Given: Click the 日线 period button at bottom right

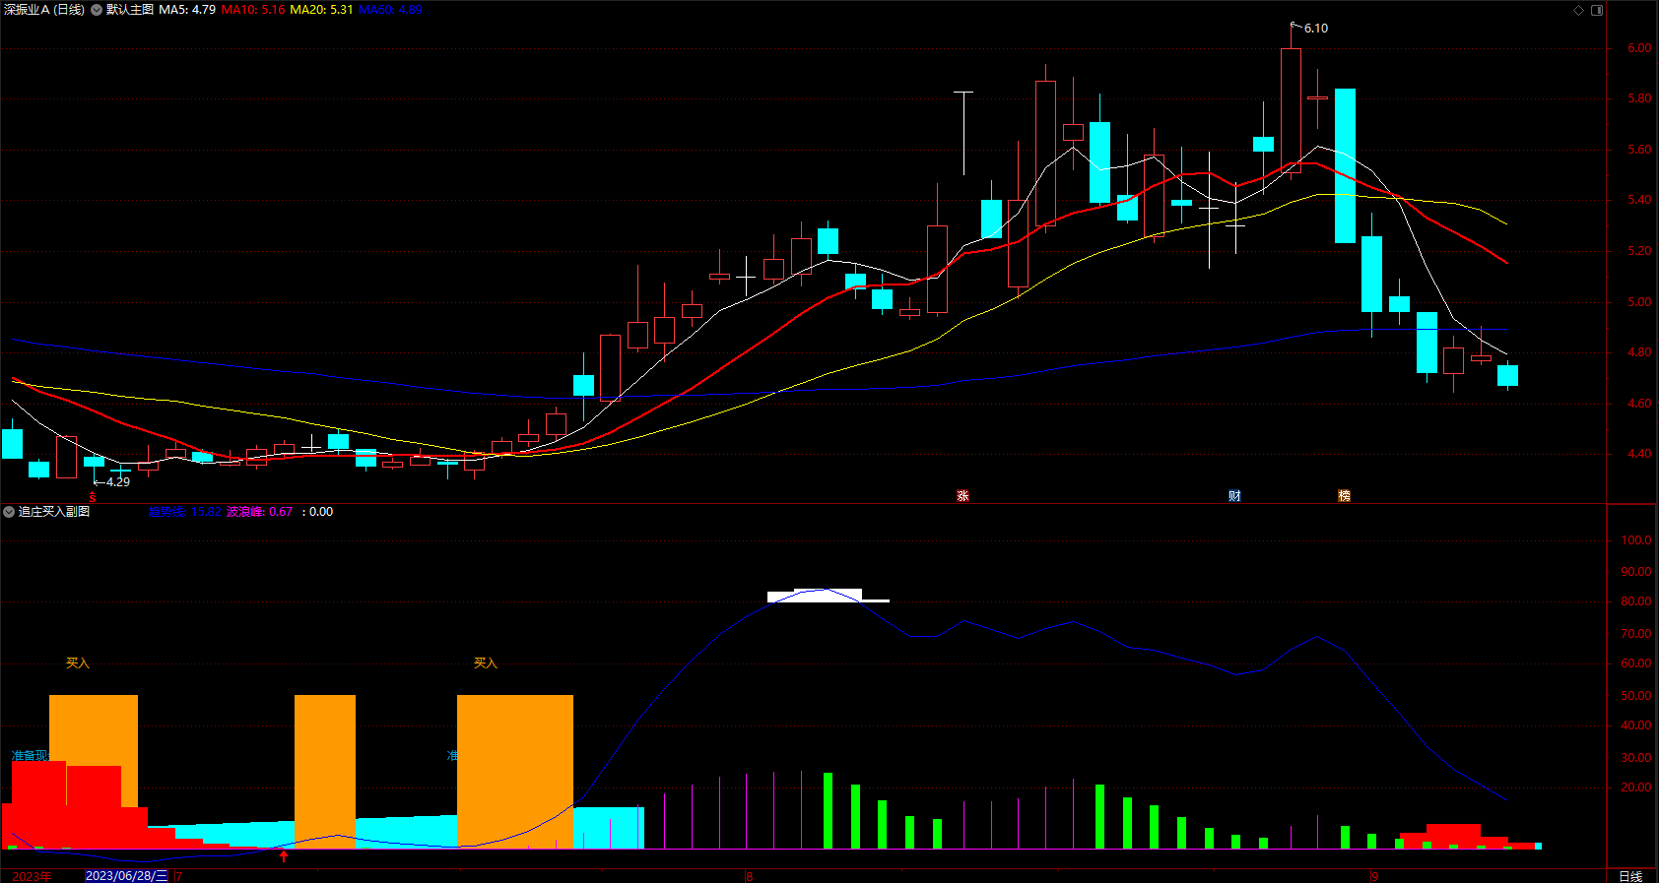Looking at the screenshot, I should pos(1630,876).
